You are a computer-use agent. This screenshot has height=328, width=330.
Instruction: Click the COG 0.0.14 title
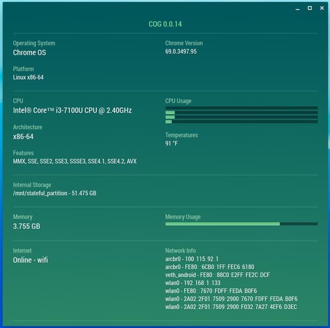pos(165,24)
